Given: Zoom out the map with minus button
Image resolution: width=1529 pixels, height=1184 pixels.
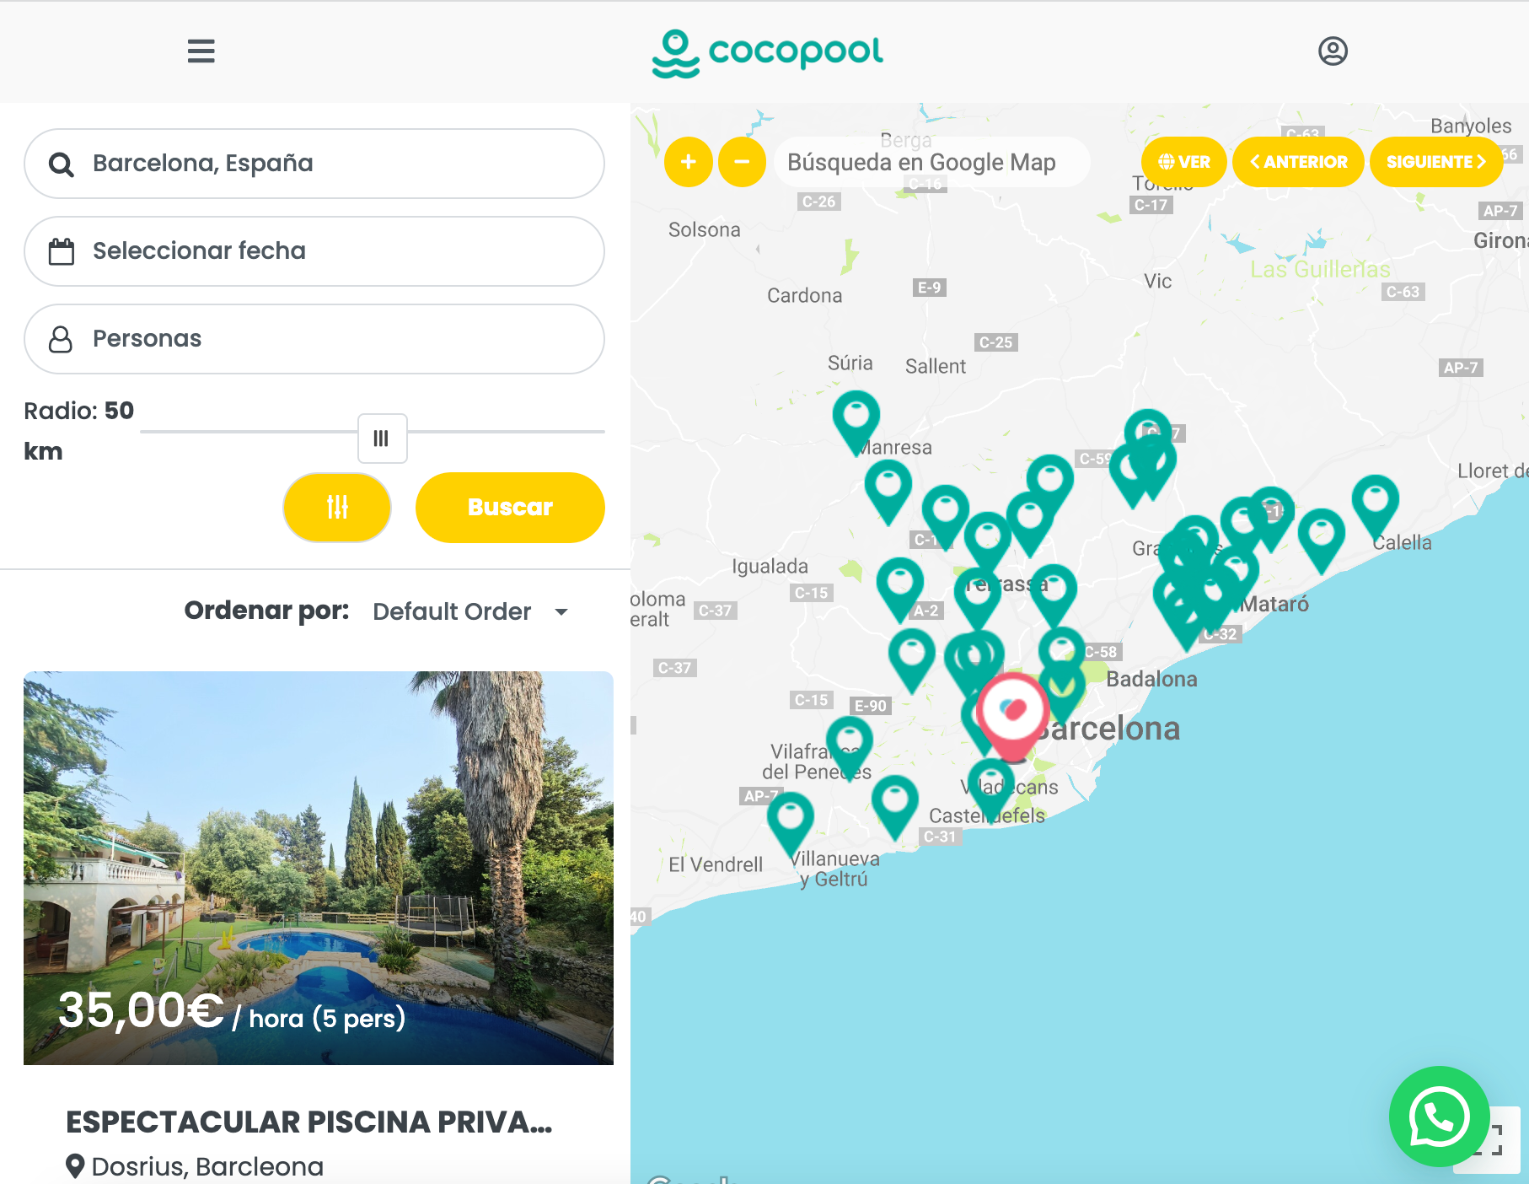Looking at the screenshot, I should tap(742, 162).
